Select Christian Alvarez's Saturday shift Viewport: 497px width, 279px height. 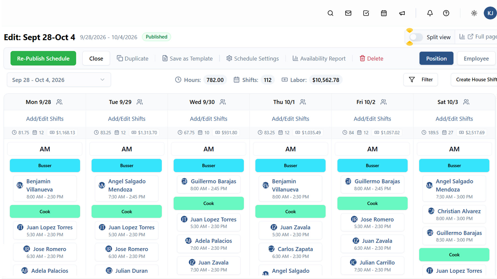[454, 214]
